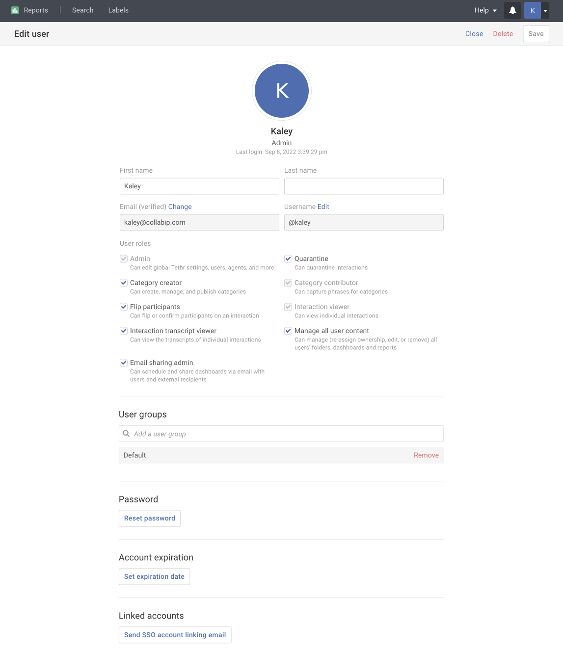Click into the Last name field
563x650 pixels.
point(364,186)
